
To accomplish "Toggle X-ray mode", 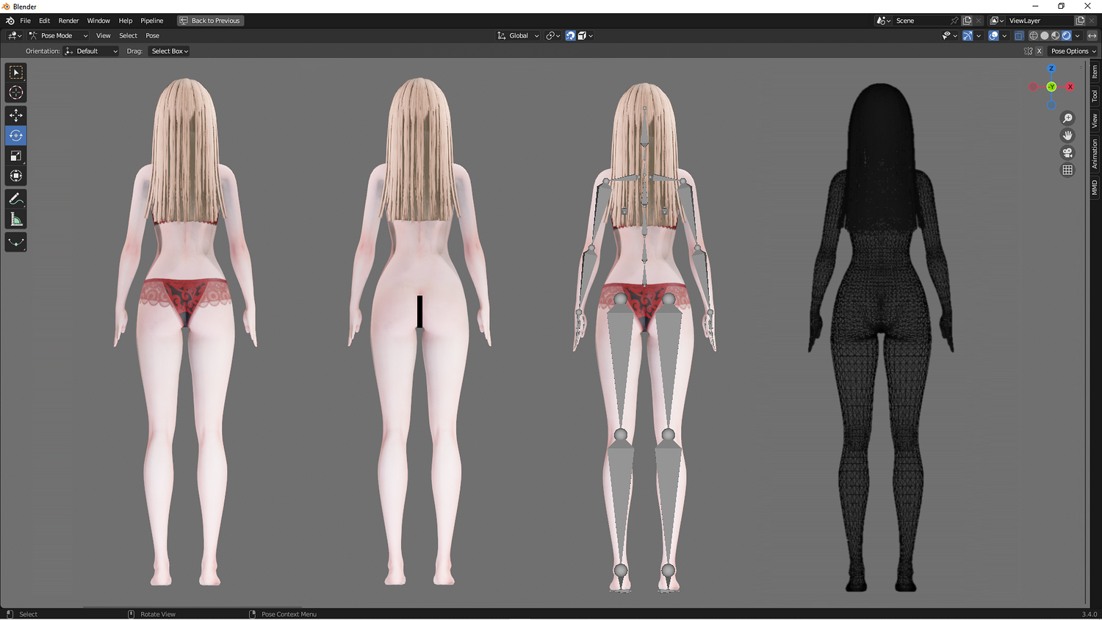I will 1019,35.
